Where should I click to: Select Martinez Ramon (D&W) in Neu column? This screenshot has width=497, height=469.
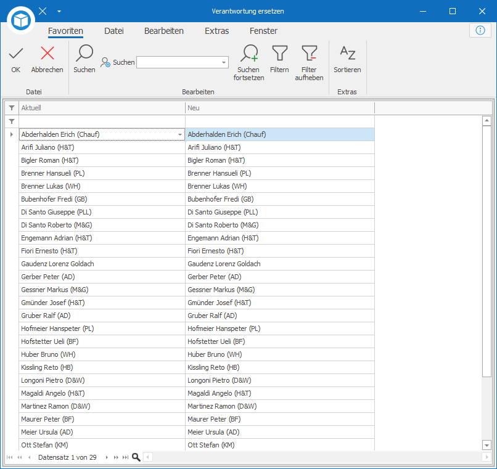coord(279,406)
